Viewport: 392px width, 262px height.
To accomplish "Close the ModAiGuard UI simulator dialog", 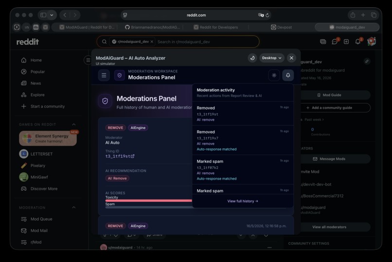I will point(291,58).
